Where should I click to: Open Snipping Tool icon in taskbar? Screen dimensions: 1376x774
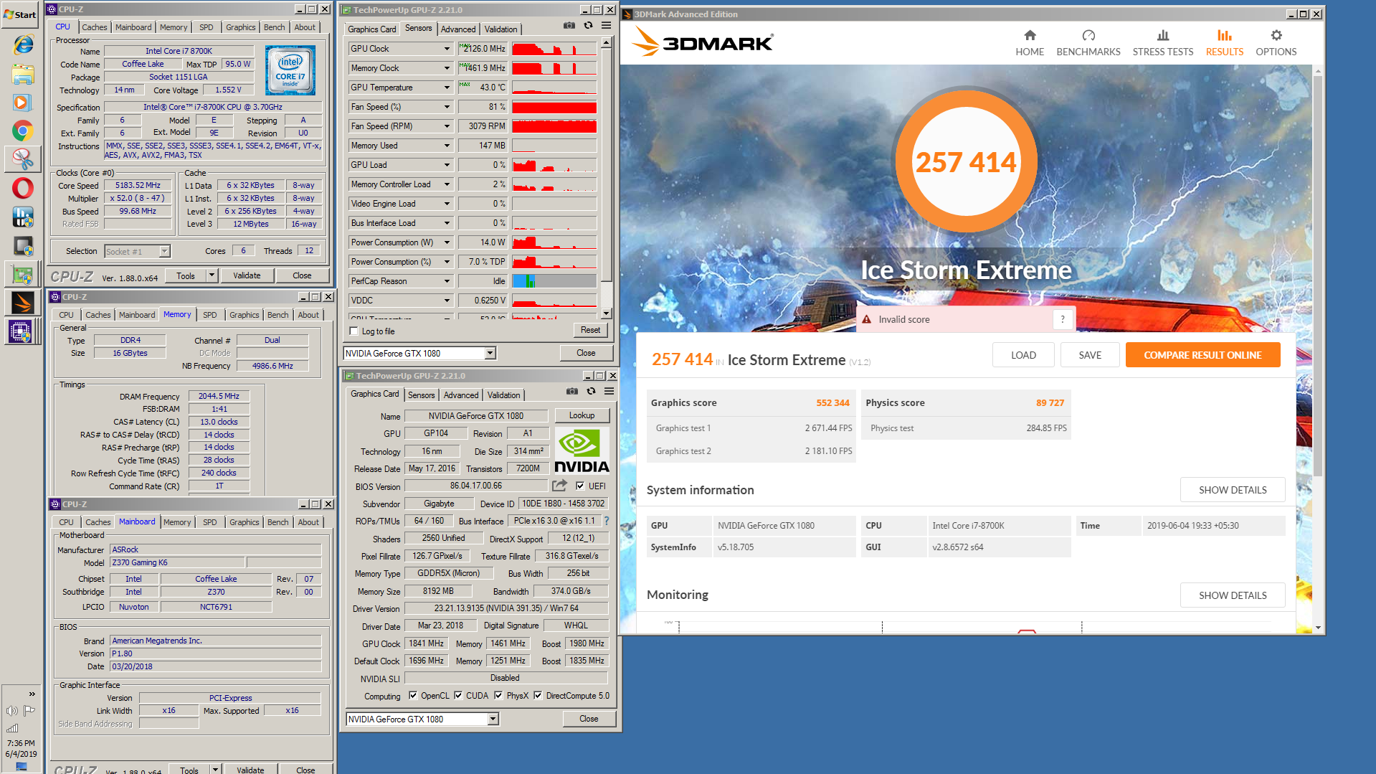click(x=23, y=159)
